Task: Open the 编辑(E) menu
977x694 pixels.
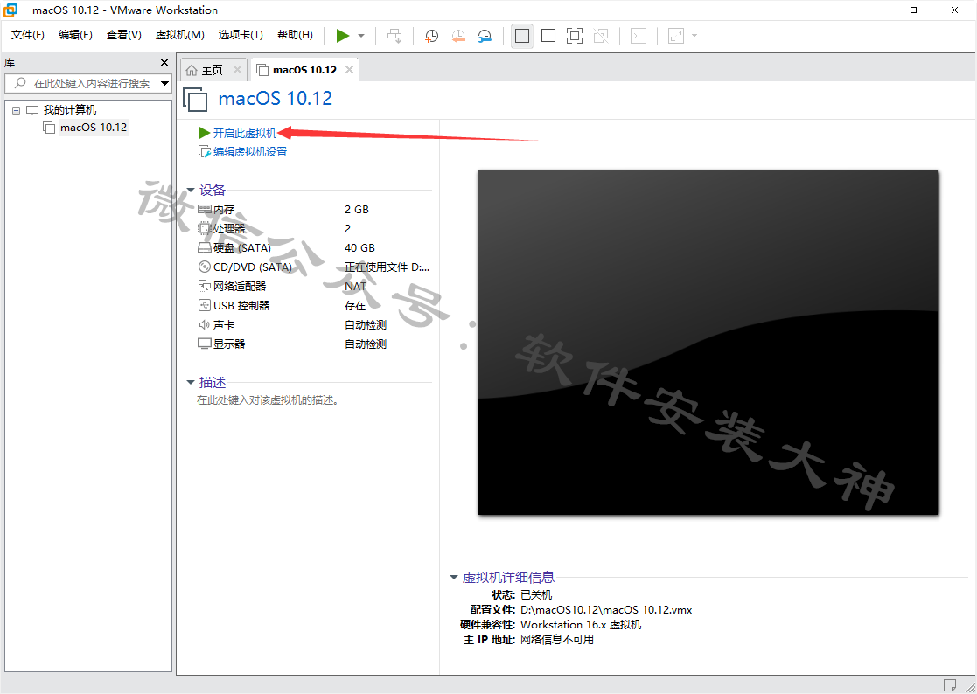Action: pyautogui.click(x=75, y=35)
